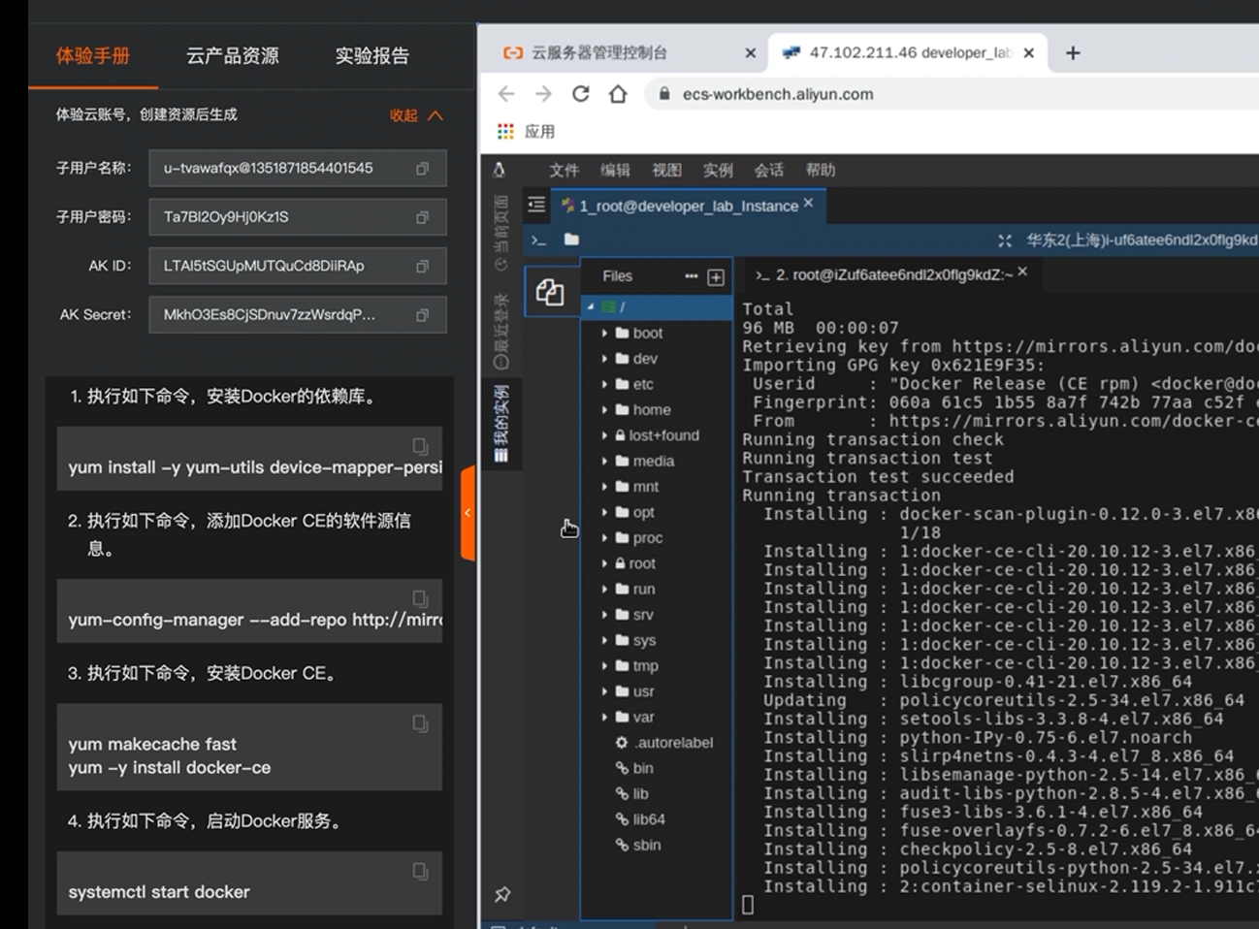1259x929 pixels.
Task: Expand the etc folder
Action: pyautogui.click(x=604, y=384)
